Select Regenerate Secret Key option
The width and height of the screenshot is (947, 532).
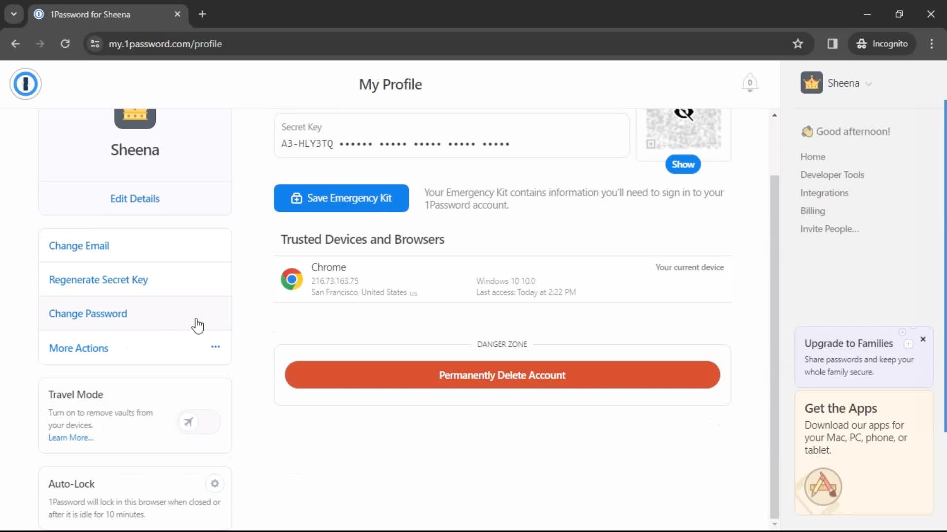[98, 279]
